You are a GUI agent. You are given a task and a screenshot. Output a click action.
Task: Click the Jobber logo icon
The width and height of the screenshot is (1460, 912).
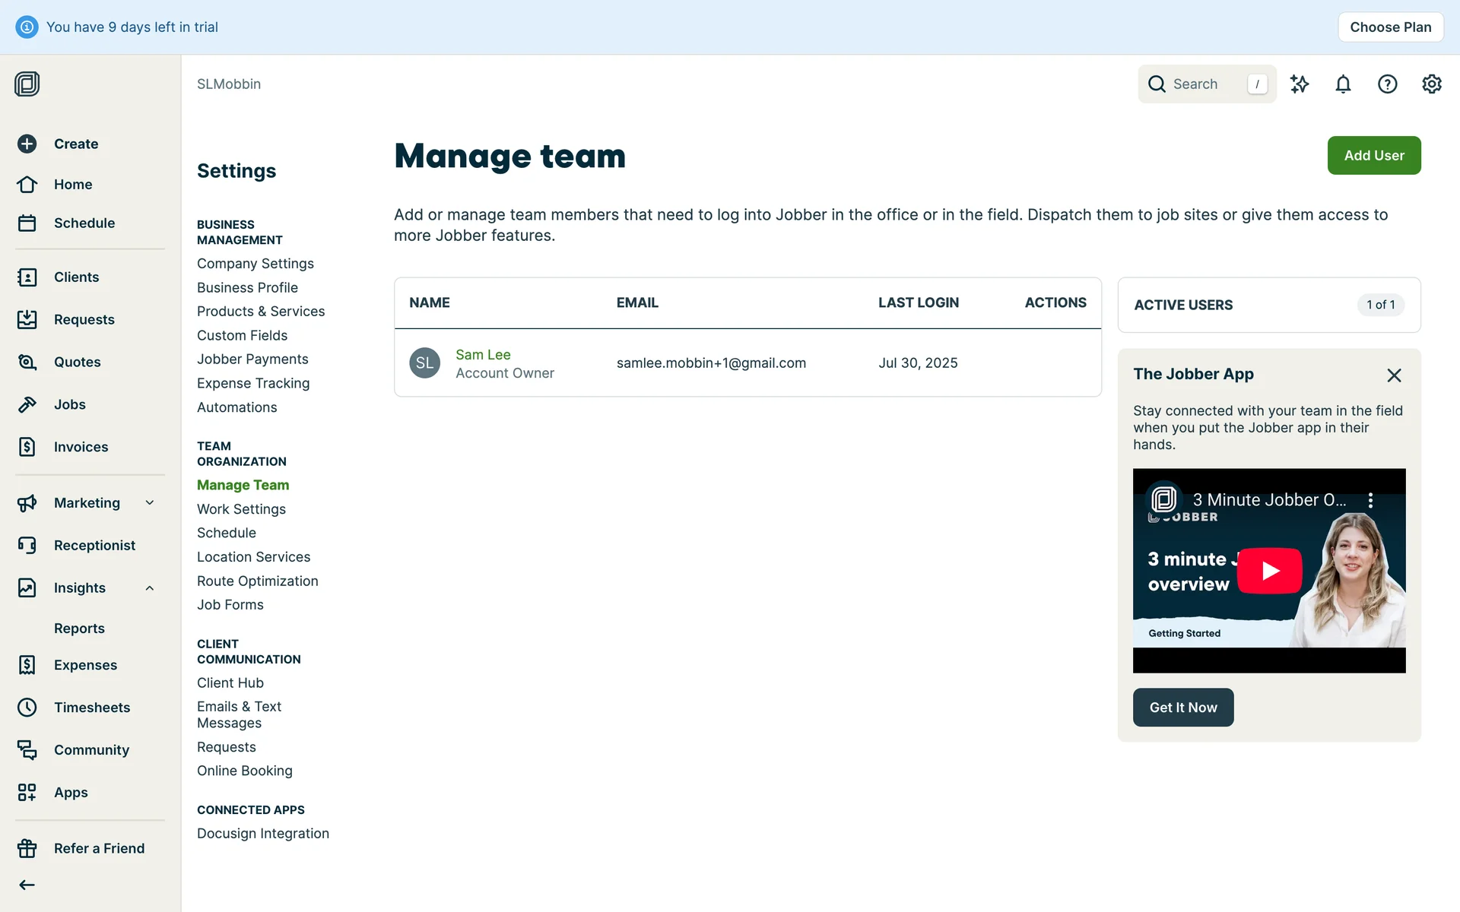[x=27, y=84]
